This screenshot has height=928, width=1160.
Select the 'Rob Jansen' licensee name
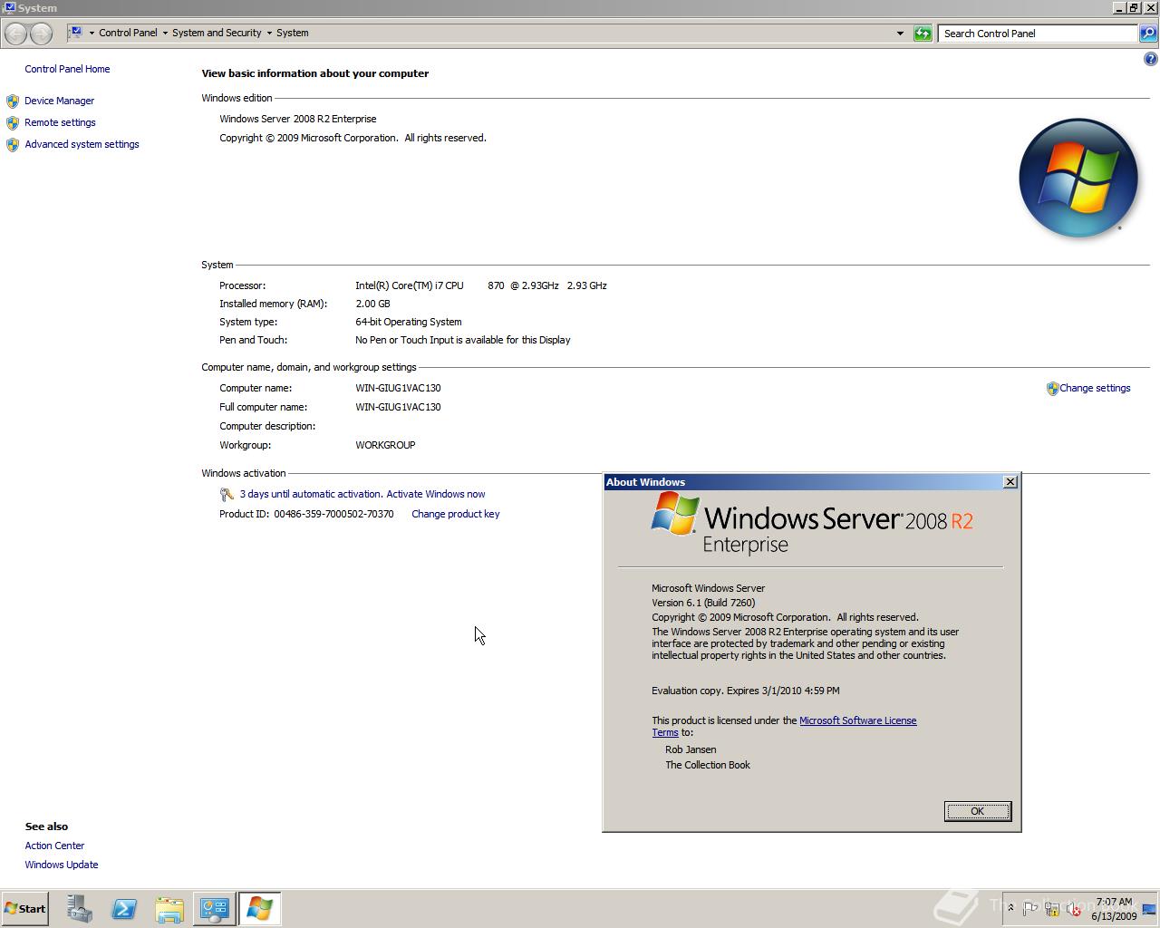(691, 749)
